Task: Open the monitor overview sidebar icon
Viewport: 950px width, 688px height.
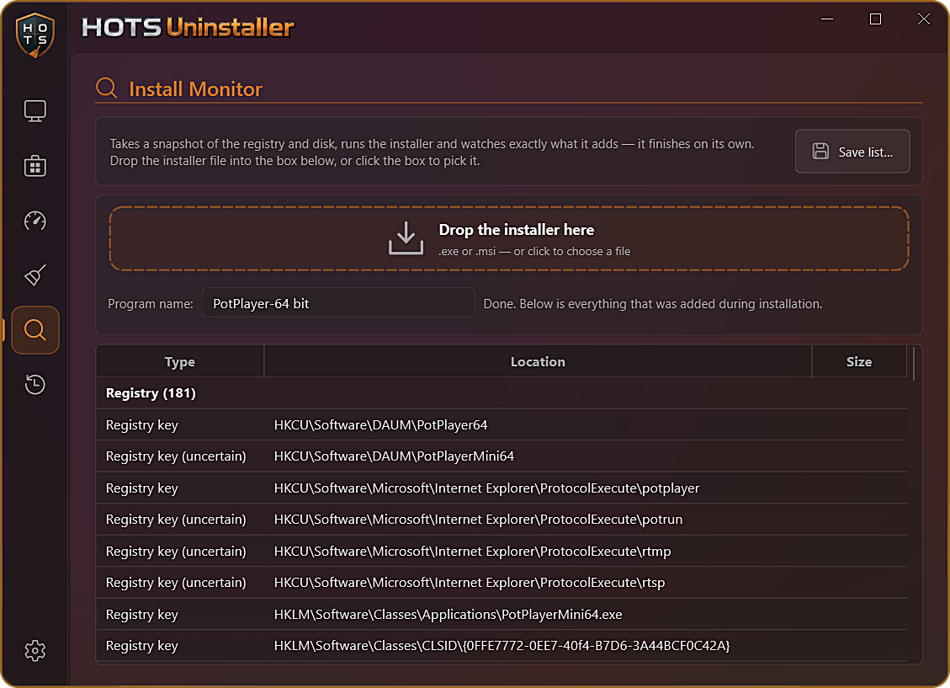Action: tap(35, 111)
